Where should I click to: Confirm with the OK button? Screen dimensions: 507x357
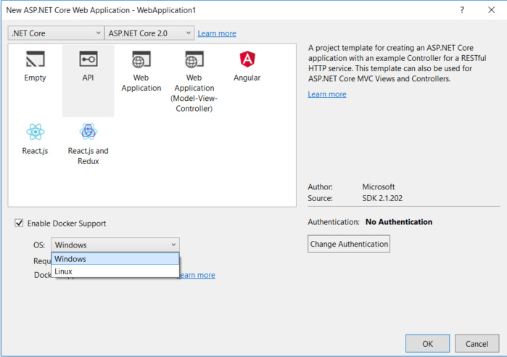tap(427, 343)
